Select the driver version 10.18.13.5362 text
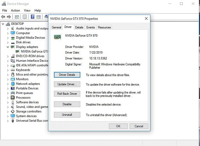The image size is (200, 146). click(x=98, y=58)
